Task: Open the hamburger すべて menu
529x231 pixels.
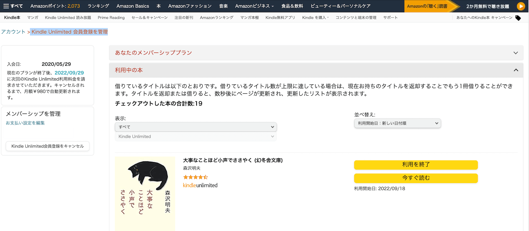Action: pos(13,6)
